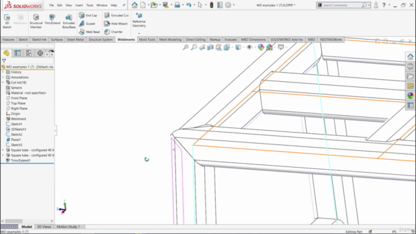Save the current part
Screen dimensions: 416x234
click(x=166, y=5)
